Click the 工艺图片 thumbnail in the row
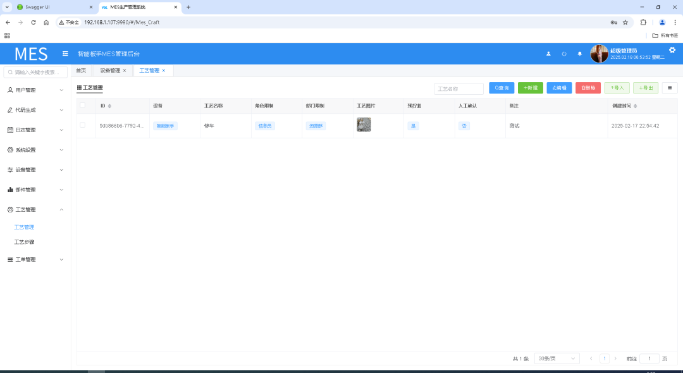 [x=364, y=125]
